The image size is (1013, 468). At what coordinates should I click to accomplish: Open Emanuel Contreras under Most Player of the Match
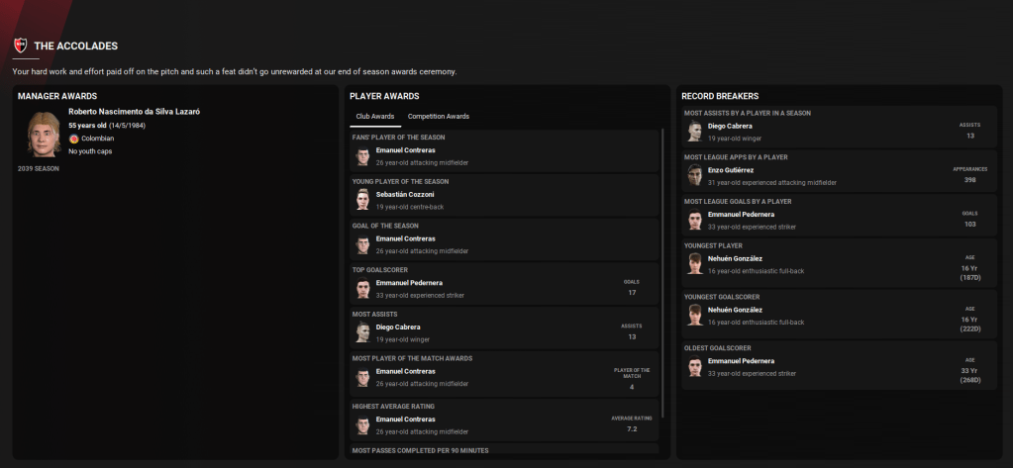405,371
